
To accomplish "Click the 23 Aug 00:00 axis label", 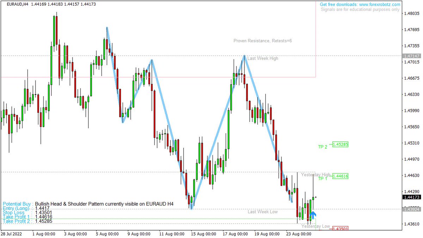I will point(298,234).
